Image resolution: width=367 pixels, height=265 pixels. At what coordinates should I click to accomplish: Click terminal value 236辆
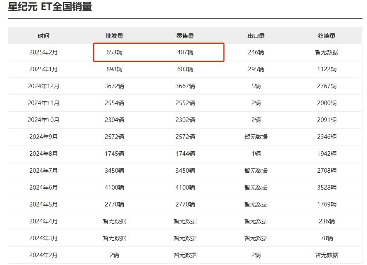pos(327,221)
